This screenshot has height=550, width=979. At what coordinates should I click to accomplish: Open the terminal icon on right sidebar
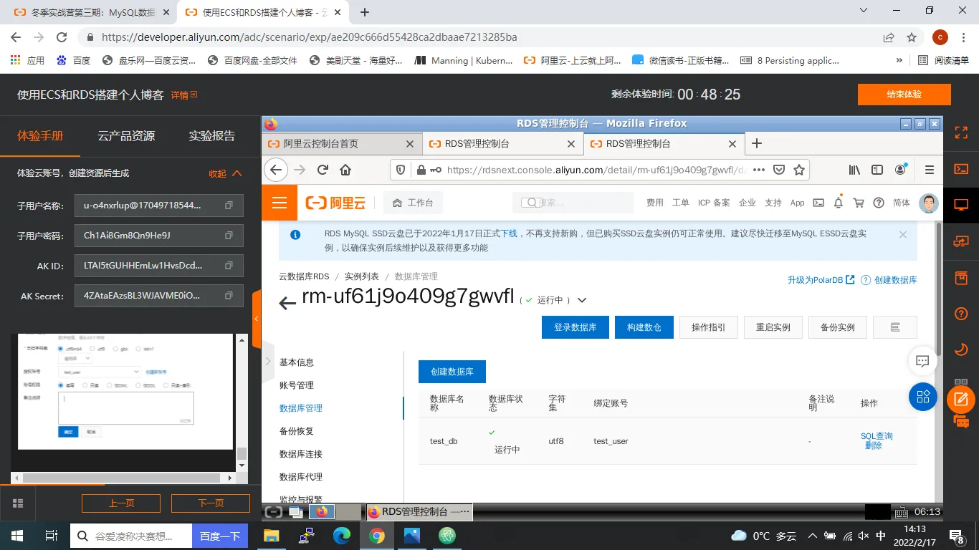[x=961, y=169]
